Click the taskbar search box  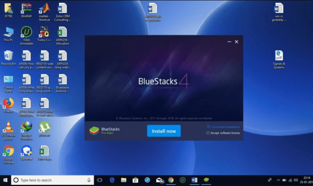point(51,180)
